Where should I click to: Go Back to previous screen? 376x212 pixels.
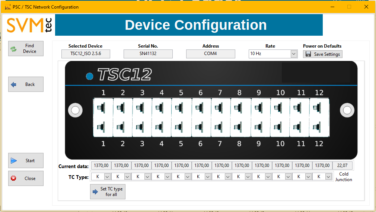pyautogui.click(x=26, y=84)
